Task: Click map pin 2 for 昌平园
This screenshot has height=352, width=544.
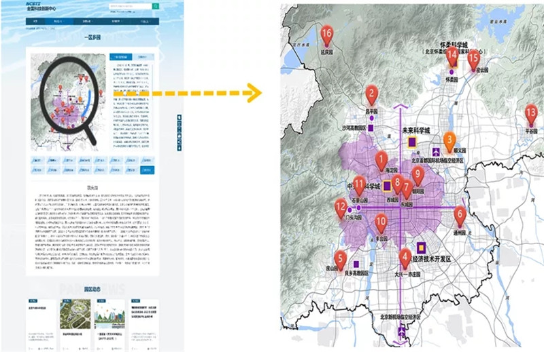Action: click(371, 95)
